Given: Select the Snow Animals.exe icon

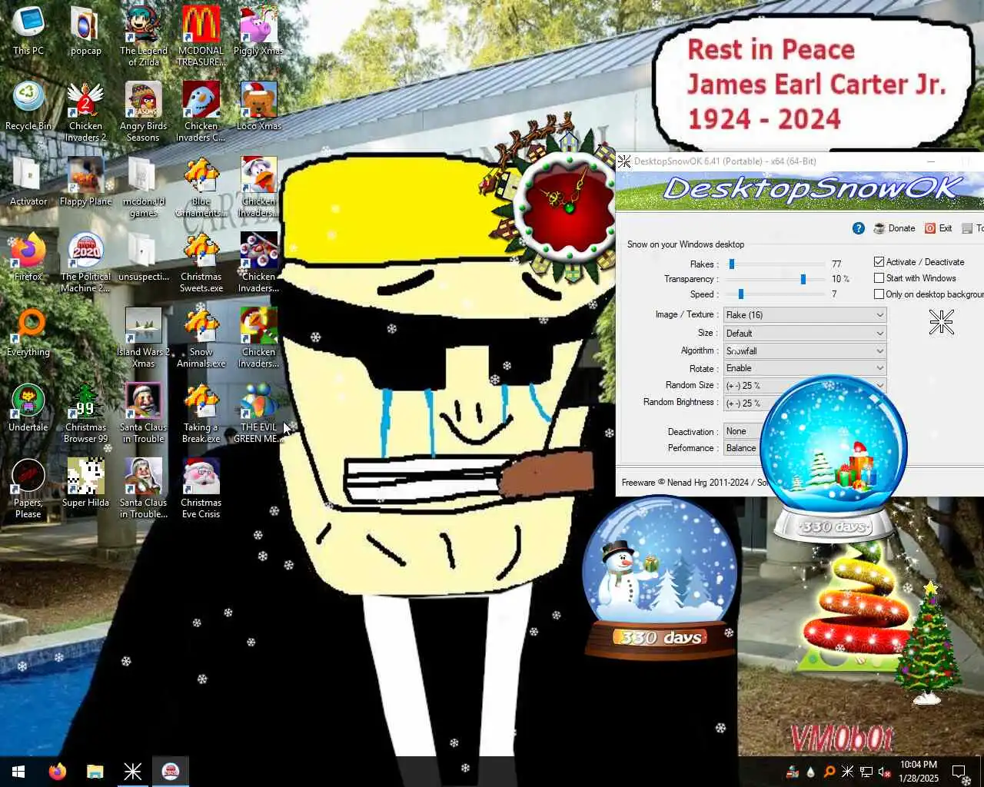Looking at the screenshot, I should pos(201,338).
